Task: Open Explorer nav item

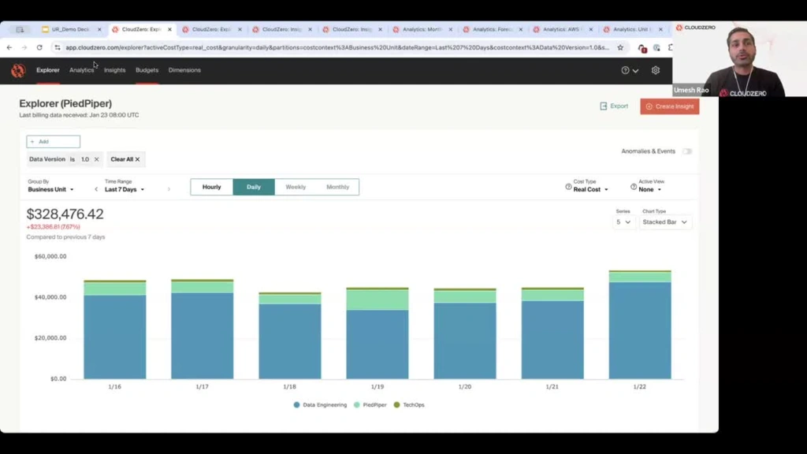Action: [48, 70]
